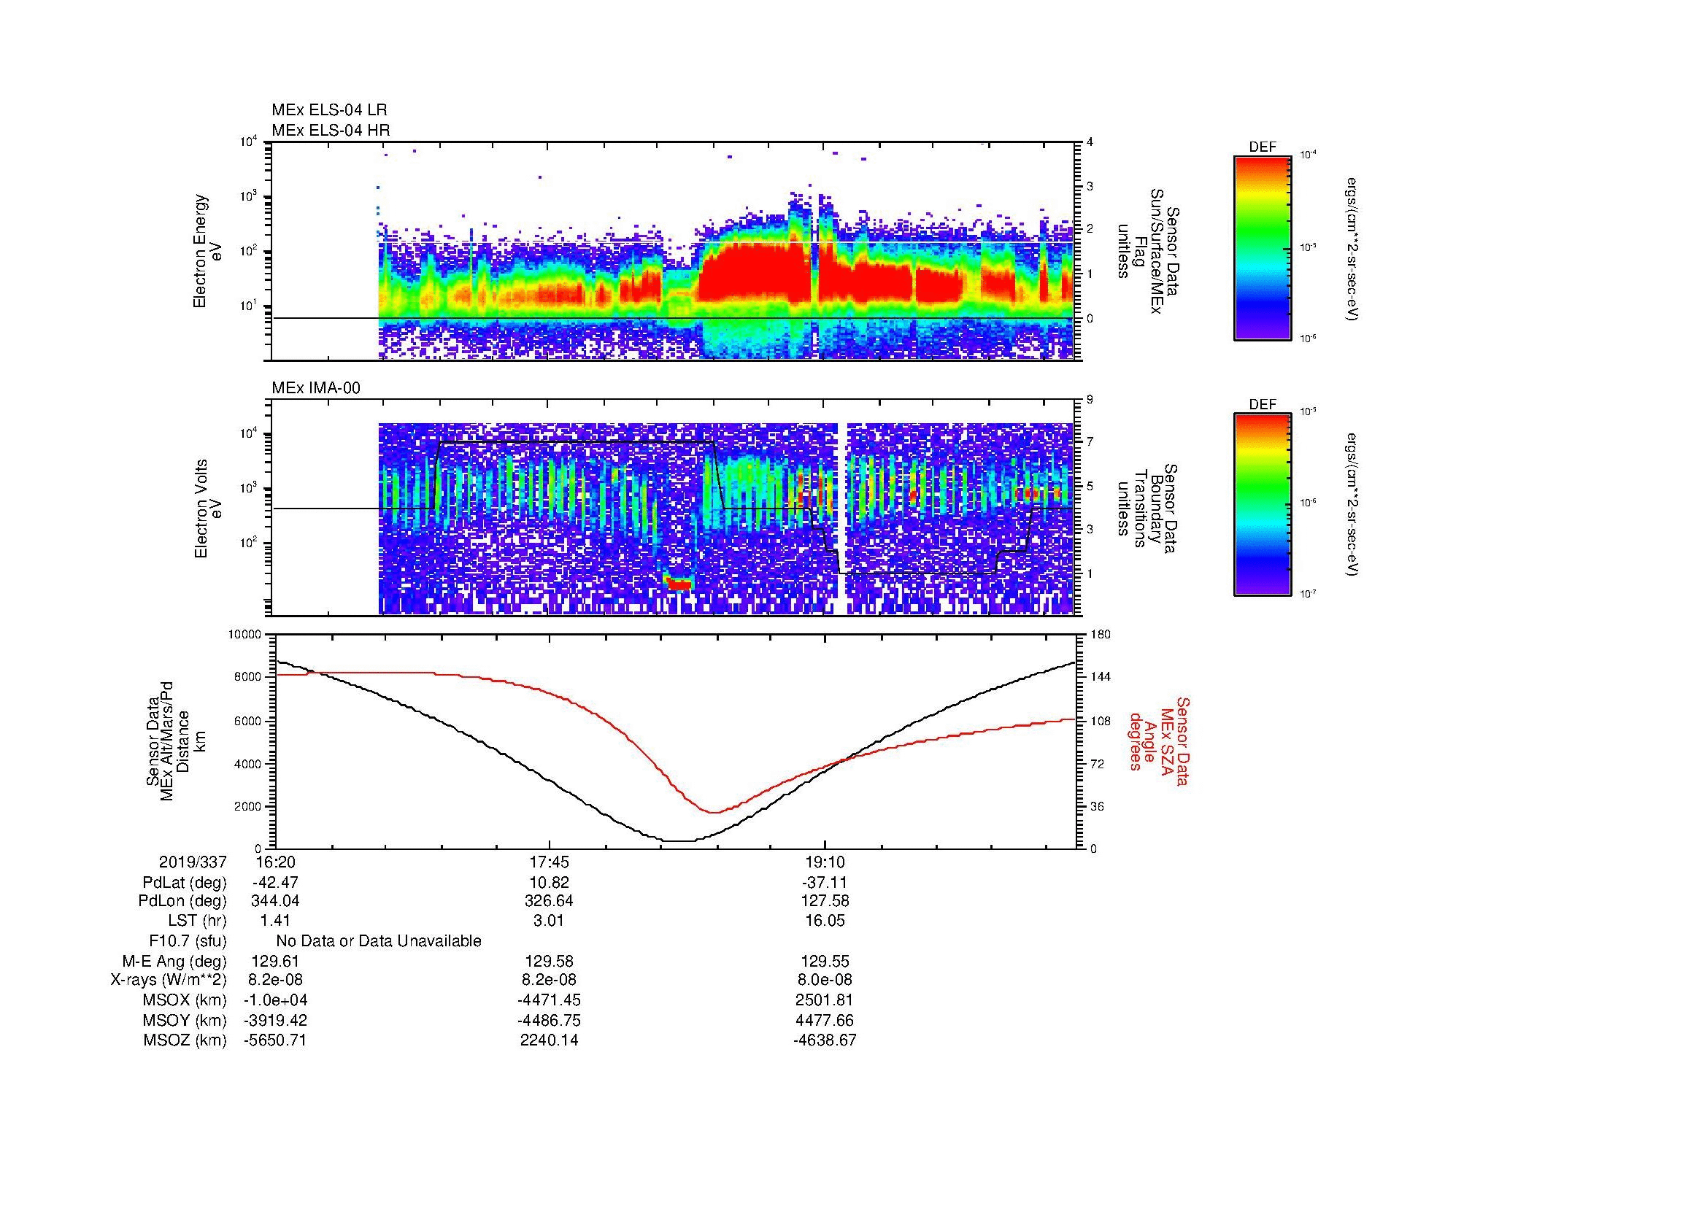Click PdLon value 127.58

coord(825,901)
